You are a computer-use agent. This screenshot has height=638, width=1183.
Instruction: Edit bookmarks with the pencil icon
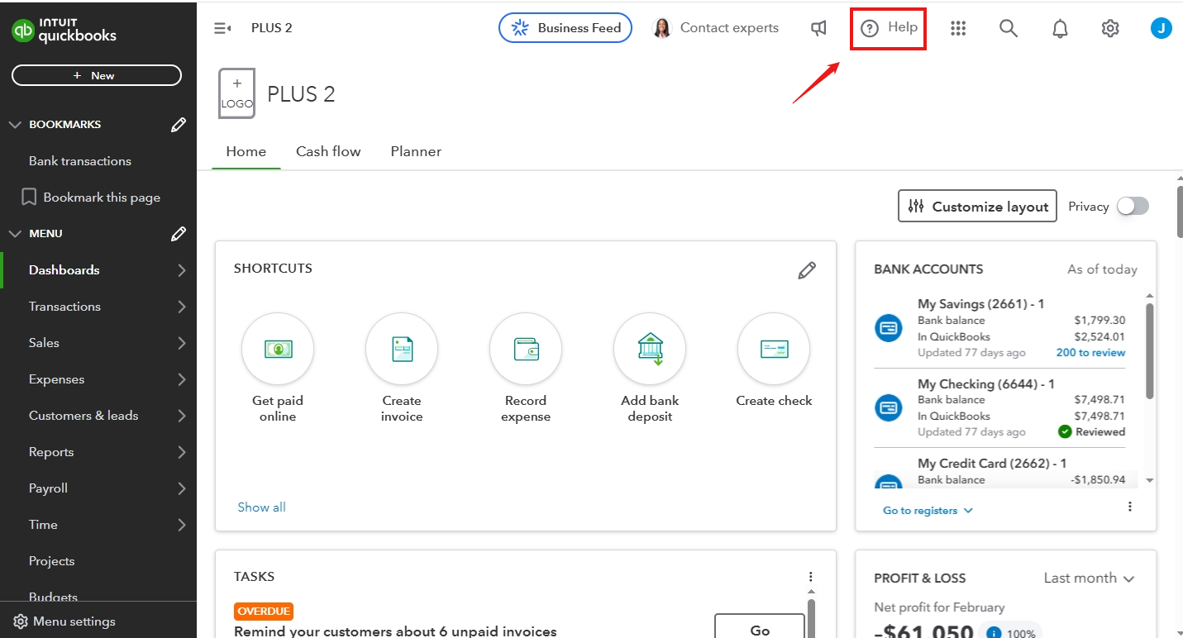(179, 125)
